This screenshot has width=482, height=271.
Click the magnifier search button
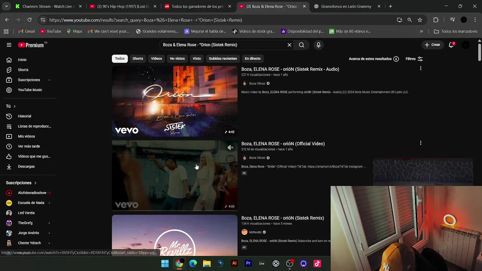point(301,45)
